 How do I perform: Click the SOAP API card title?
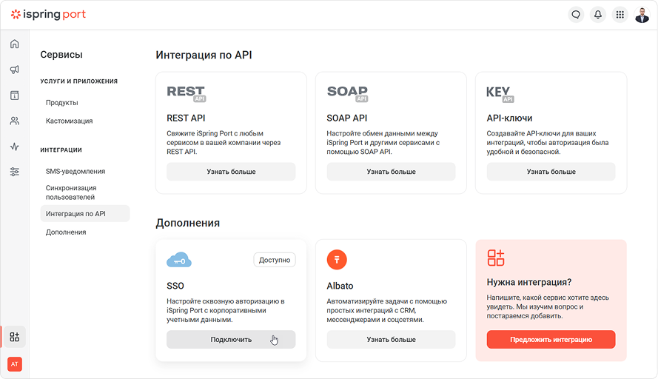[x=346, y=118]
